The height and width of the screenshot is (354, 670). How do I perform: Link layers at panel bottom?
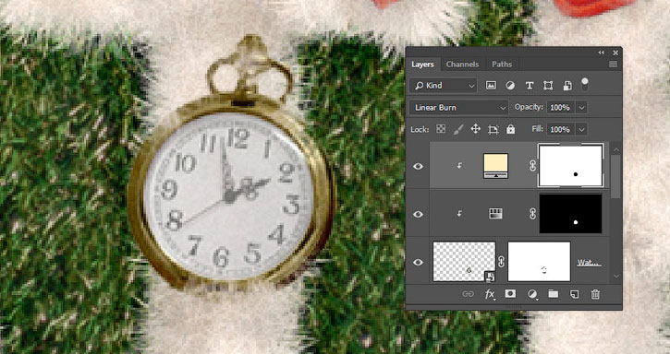coord(469,294)
